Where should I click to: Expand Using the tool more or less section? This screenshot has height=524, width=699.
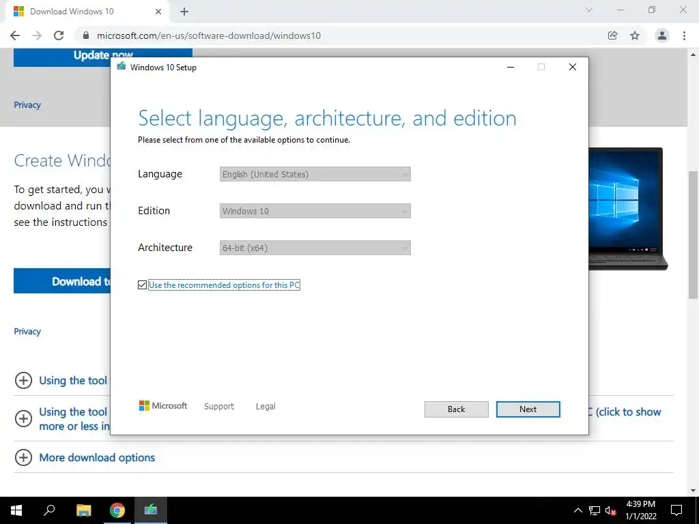coord(24,418)
